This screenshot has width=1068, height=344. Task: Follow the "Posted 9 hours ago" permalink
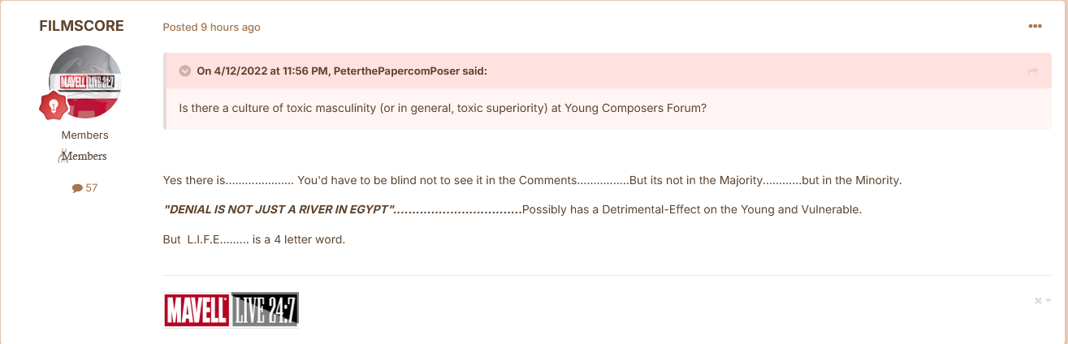(x=211, y=27)
